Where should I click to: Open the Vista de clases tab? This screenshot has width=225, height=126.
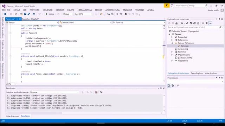coord(211,73)
